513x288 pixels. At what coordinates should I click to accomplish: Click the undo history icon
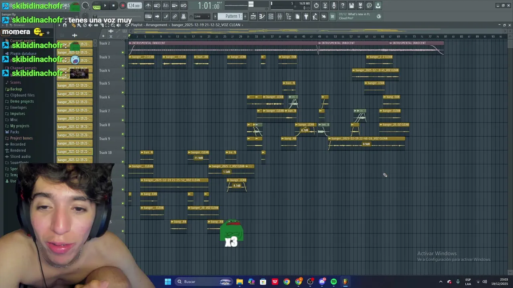click(x=316, y=6)
